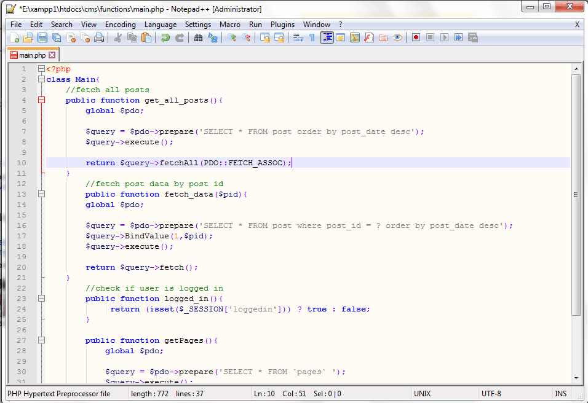Copy selection with the Copy toolbar icon
This screenshot has height=403, width=588.
[132, 37]
